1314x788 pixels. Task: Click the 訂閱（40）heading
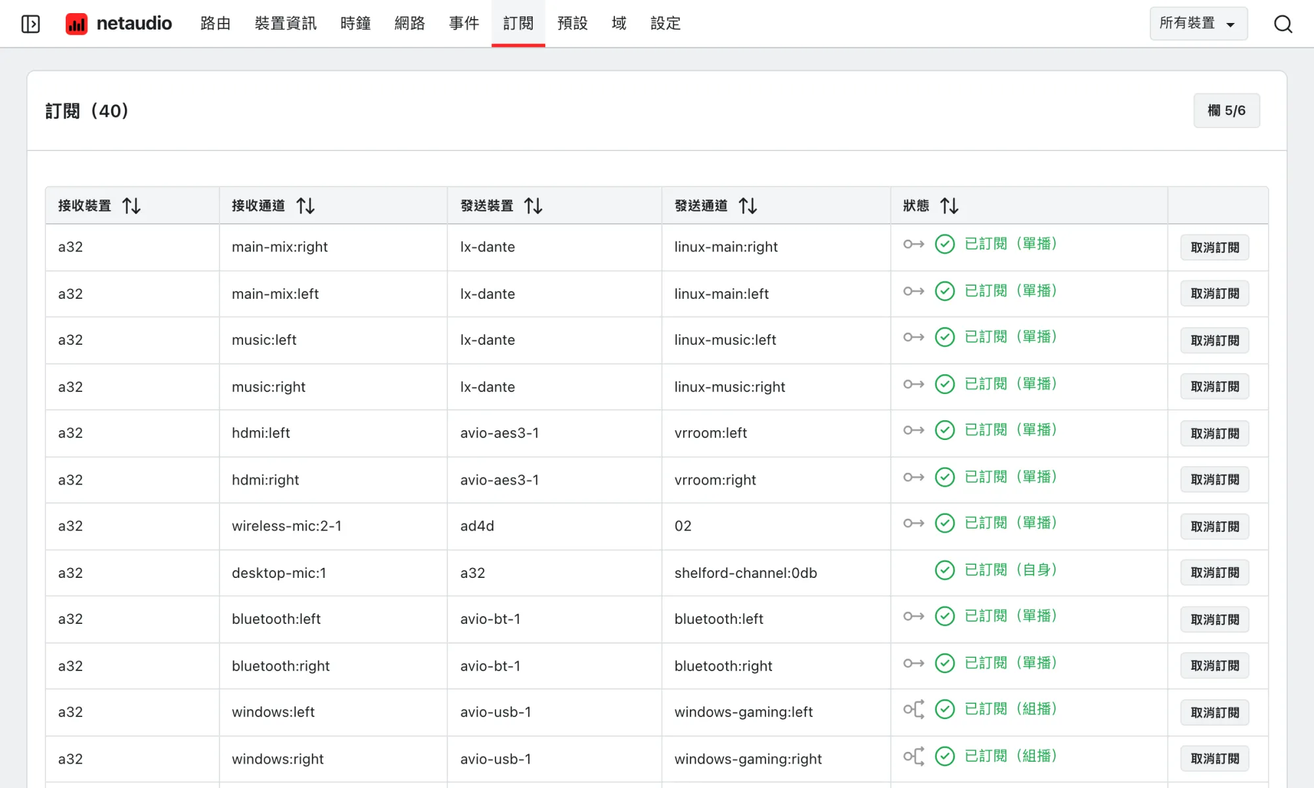click(87, 110)
